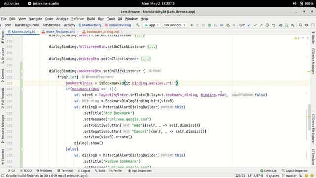This screenshot has height=178, width=316.
Task: Open the Event Log
Action: [269, 171]
